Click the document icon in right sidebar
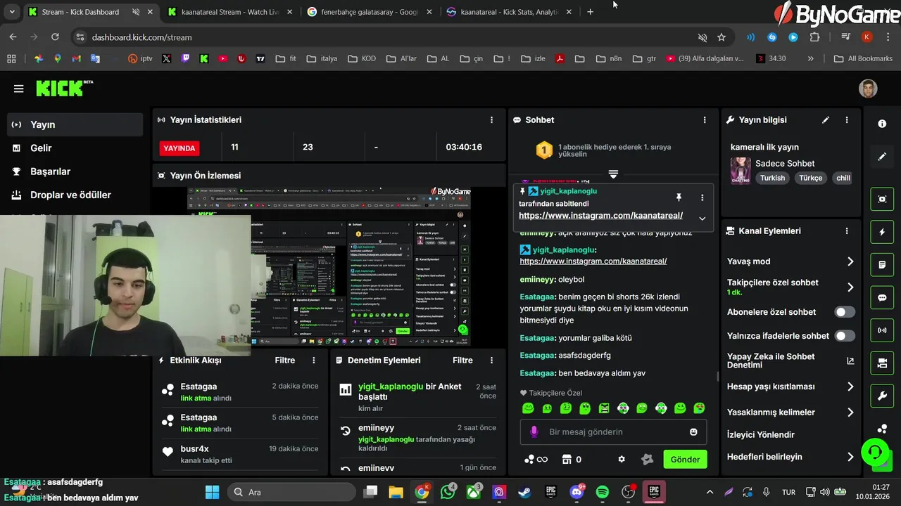Viewport: 901px width, 506px height. 882,265
